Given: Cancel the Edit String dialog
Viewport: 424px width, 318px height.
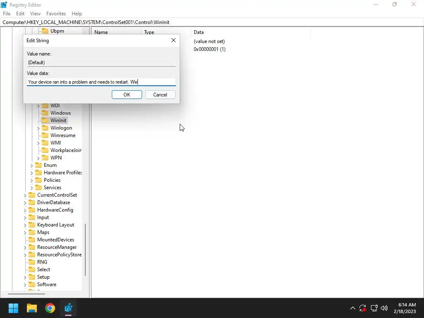Looking at the screenshot, I should point(160,95).
